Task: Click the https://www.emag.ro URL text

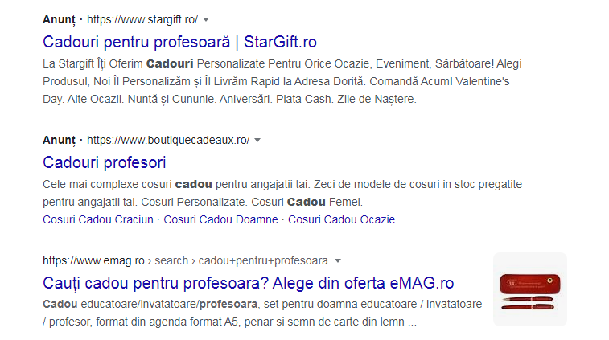Action: [93, 261]
